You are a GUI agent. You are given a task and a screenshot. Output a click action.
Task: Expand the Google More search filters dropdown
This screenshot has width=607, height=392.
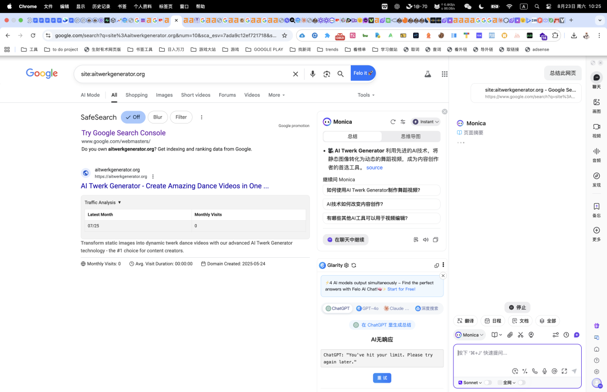coord(277,95)
